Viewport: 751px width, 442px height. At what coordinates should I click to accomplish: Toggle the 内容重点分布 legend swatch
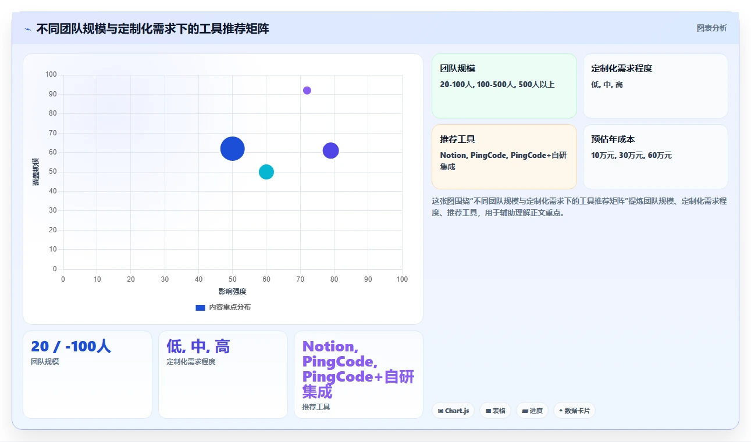pos(200,307)
